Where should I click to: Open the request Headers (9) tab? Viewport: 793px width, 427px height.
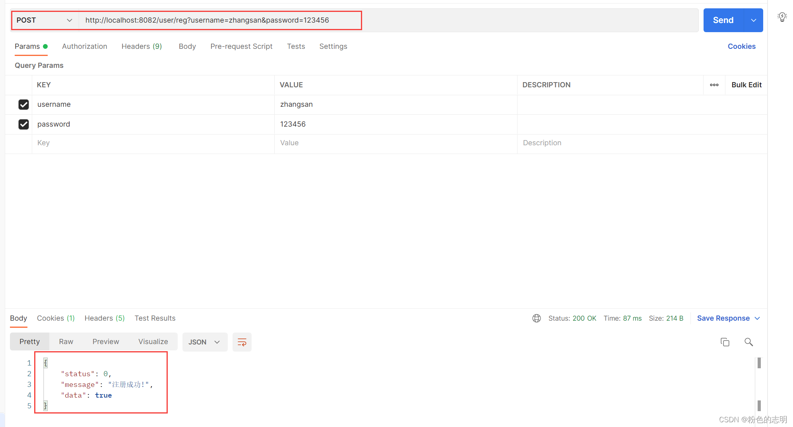pyautogui.click(x=142, y=46)
